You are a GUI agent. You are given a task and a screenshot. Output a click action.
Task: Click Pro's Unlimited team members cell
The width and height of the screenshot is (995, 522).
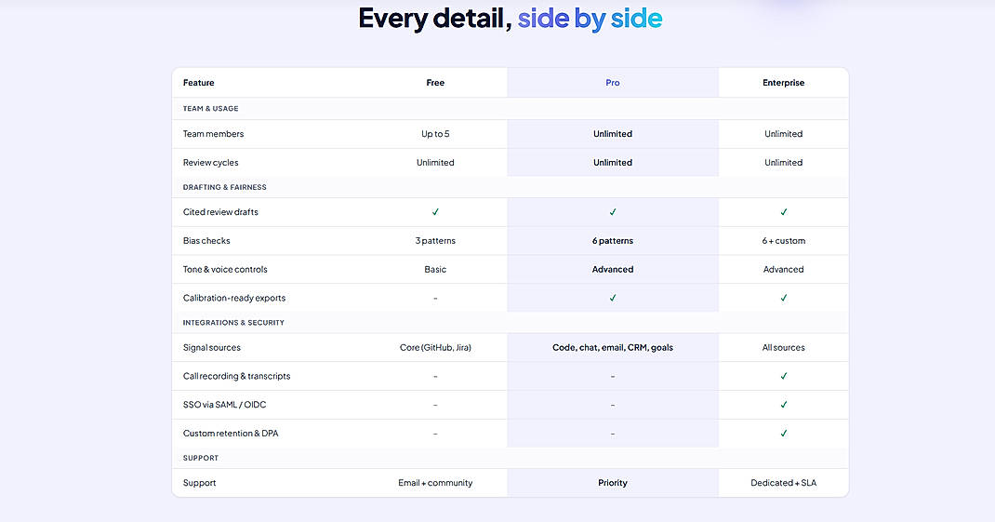click(x=613, y=134)
